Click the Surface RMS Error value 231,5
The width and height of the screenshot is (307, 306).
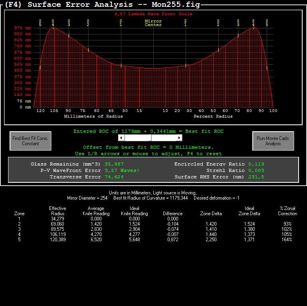coord(256,177)
